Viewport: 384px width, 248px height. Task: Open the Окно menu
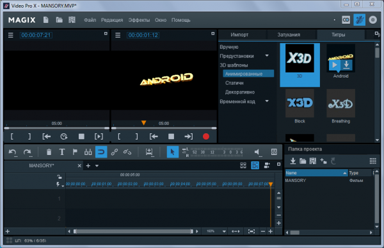[161, 20]
